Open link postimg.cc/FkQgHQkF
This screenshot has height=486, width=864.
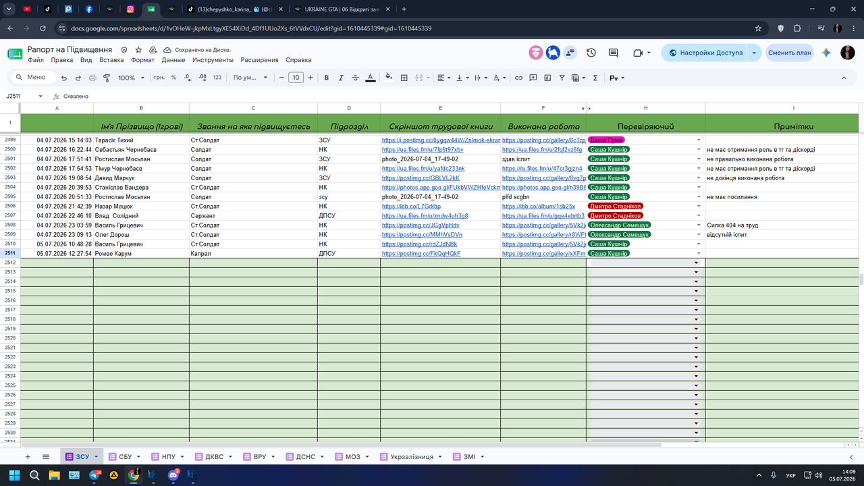421,253
